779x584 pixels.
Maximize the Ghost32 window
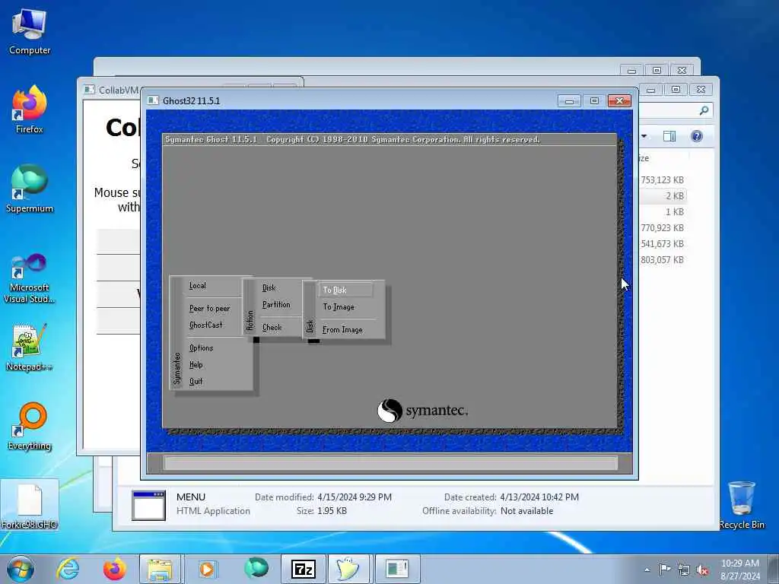point(594,101)
